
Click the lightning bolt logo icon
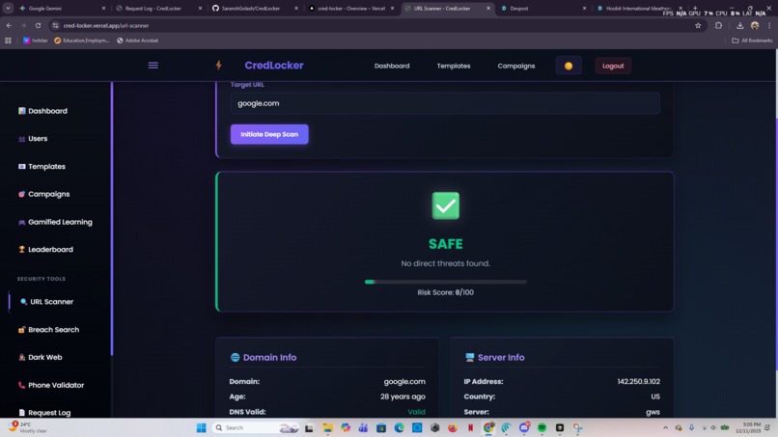218,65
